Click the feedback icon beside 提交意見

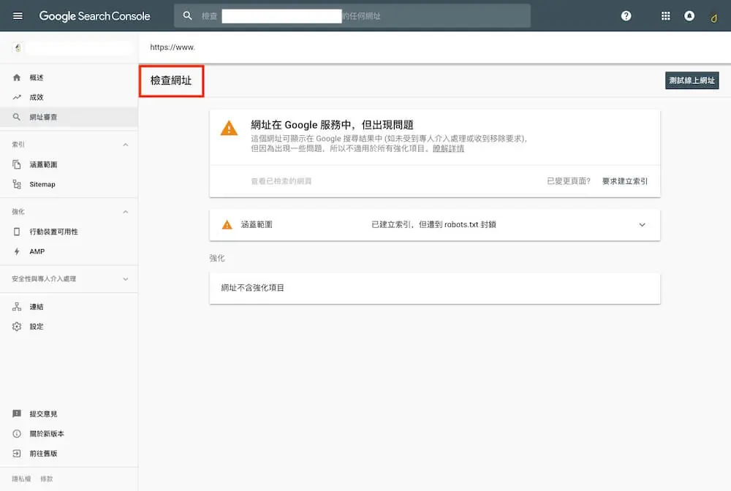[17, 414]
